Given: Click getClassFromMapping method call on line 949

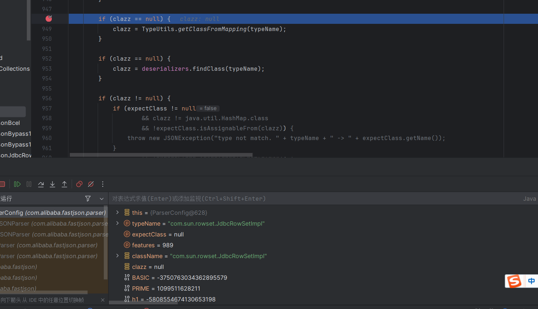Looking at the screenshot, I should click(212, 29).
